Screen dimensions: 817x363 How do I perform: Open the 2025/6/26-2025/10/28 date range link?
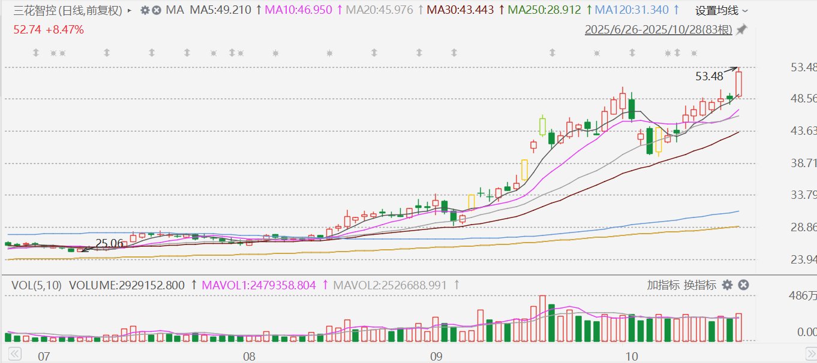pos(659,29)
